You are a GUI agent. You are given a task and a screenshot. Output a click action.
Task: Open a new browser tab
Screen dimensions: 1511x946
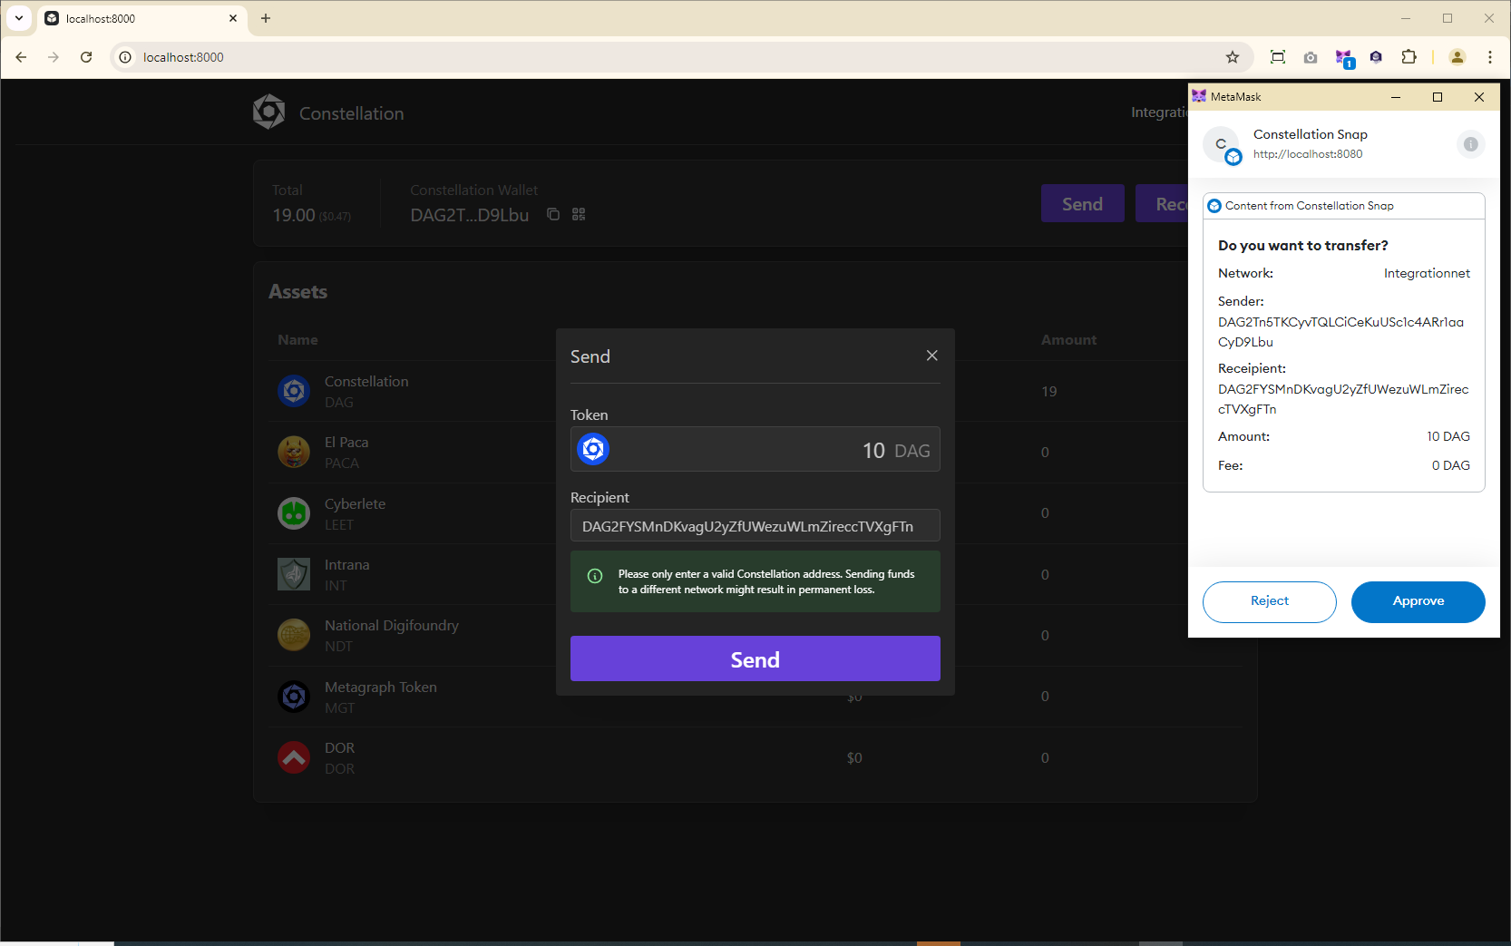pos(266,18)
